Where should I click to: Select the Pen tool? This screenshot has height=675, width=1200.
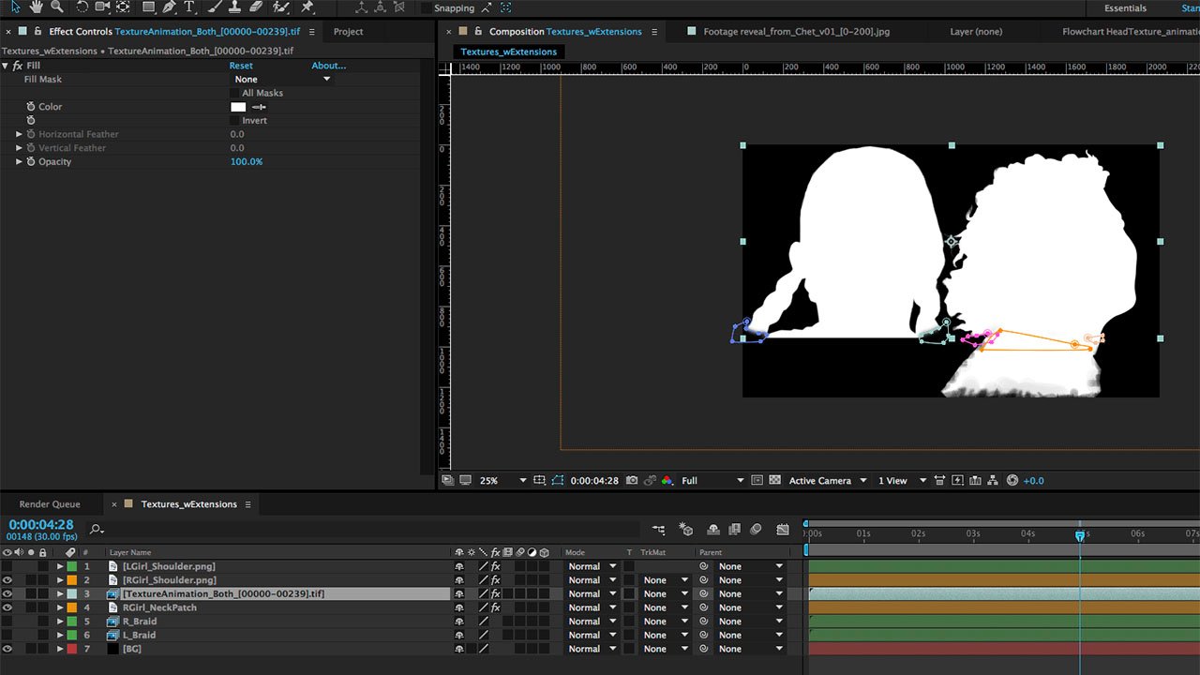(x=169, y=7)
